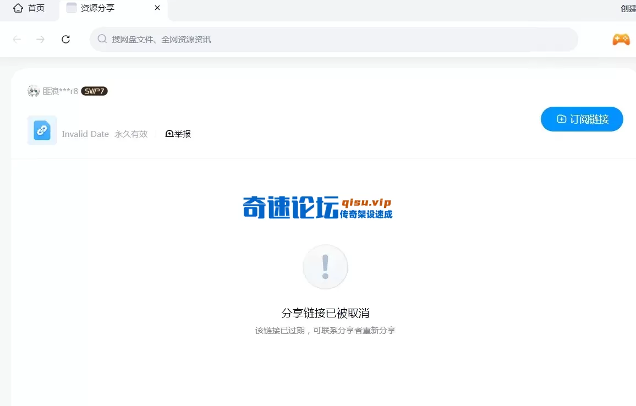This screenshot has width=636, height=406.
Task: Report this share via 举报
Action: (178, 134)
